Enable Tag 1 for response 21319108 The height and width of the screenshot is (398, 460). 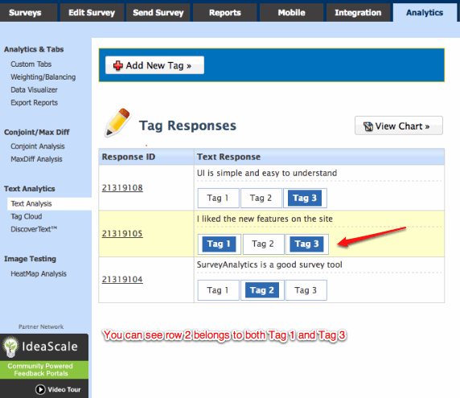point(218,198)
